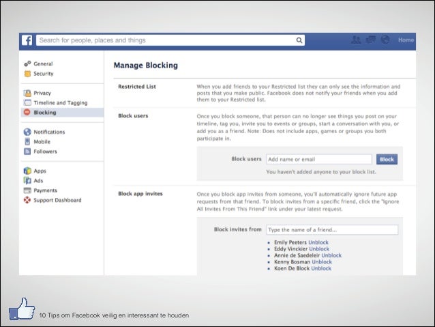
Task: Click the thumbs-up icon on the slide footer
Action: [x=22, y=309]
